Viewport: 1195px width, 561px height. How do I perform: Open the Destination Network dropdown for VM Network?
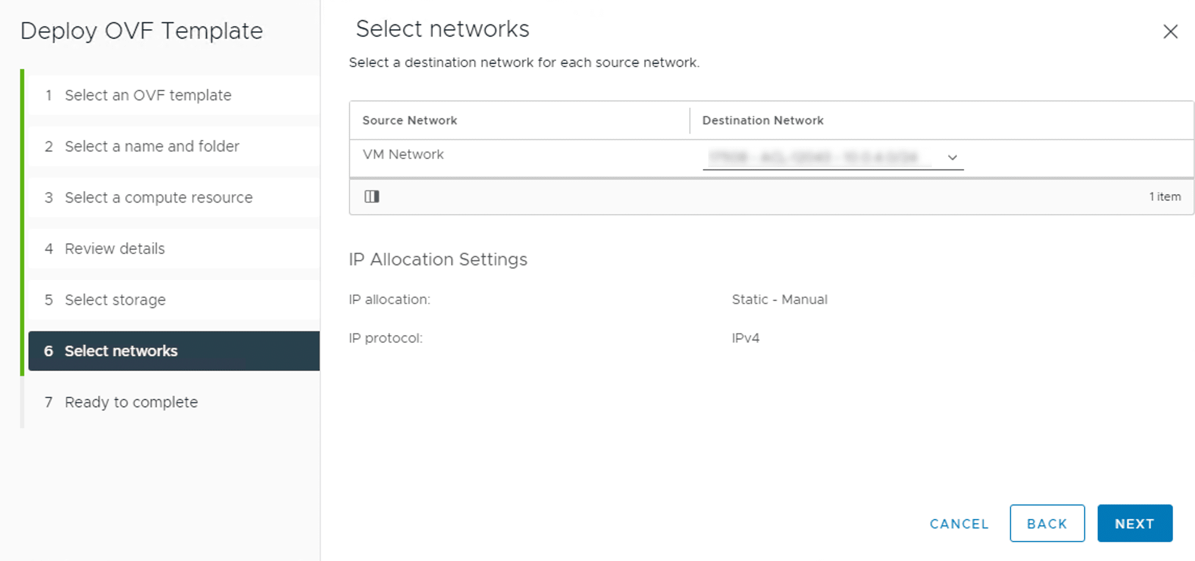pos(952,157)
